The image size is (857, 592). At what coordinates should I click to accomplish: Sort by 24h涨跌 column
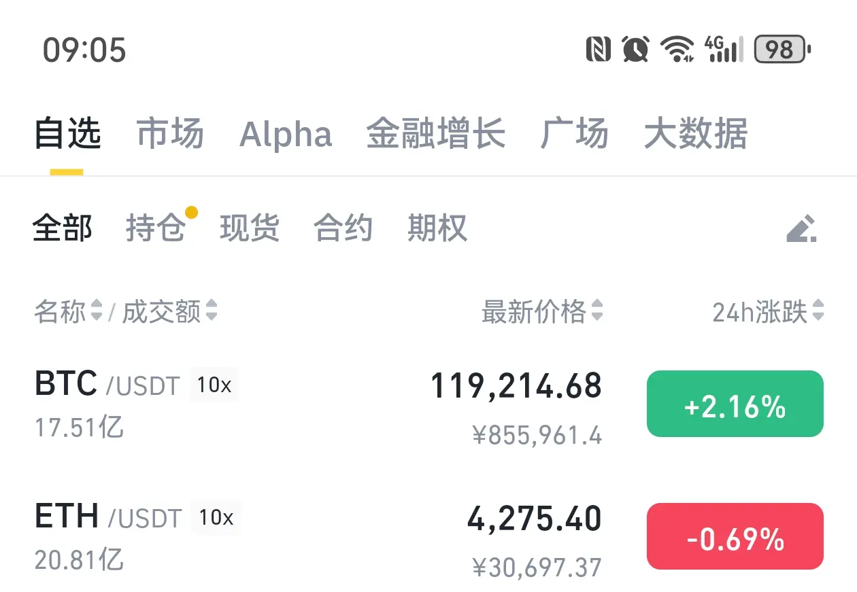768,312
